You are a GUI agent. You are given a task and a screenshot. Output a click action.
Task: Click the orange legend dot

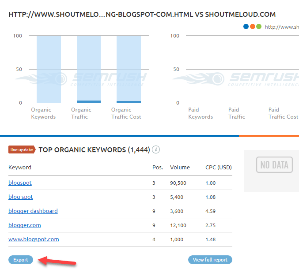pyautogui.click(x=253, y=26)
